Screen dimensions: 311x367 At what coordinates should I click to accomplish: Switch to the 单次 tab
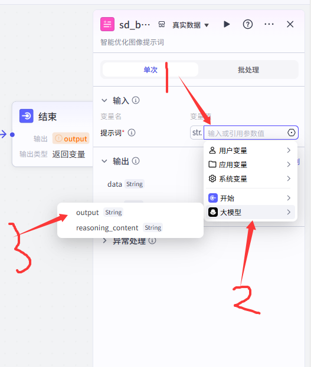coord(150,70)
